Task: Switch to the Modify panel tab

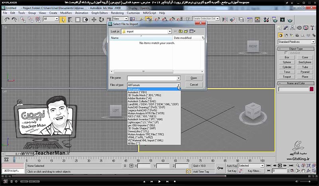Action: click(286, 28)
